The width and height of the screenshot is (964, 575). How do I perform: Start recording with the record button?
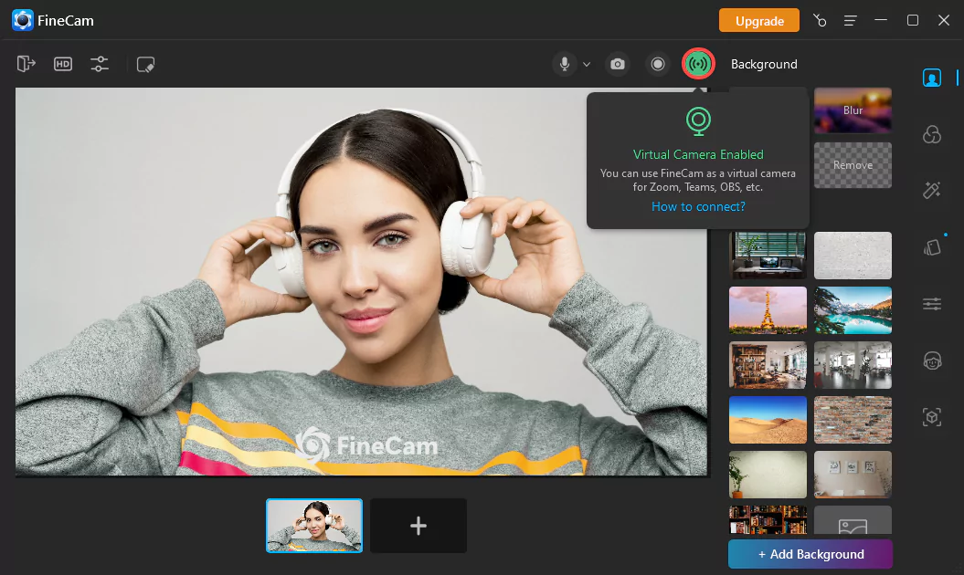click(x=658, y=64)
